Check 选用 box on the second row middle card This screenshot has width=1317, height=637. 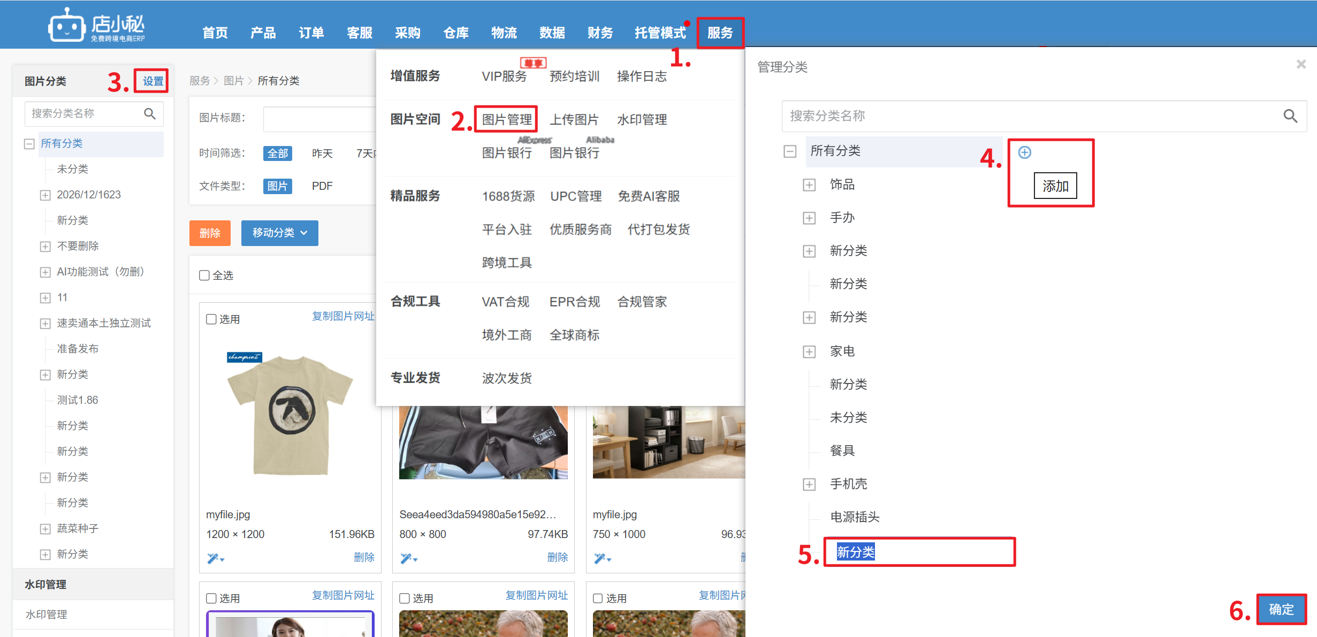[405, 598]
